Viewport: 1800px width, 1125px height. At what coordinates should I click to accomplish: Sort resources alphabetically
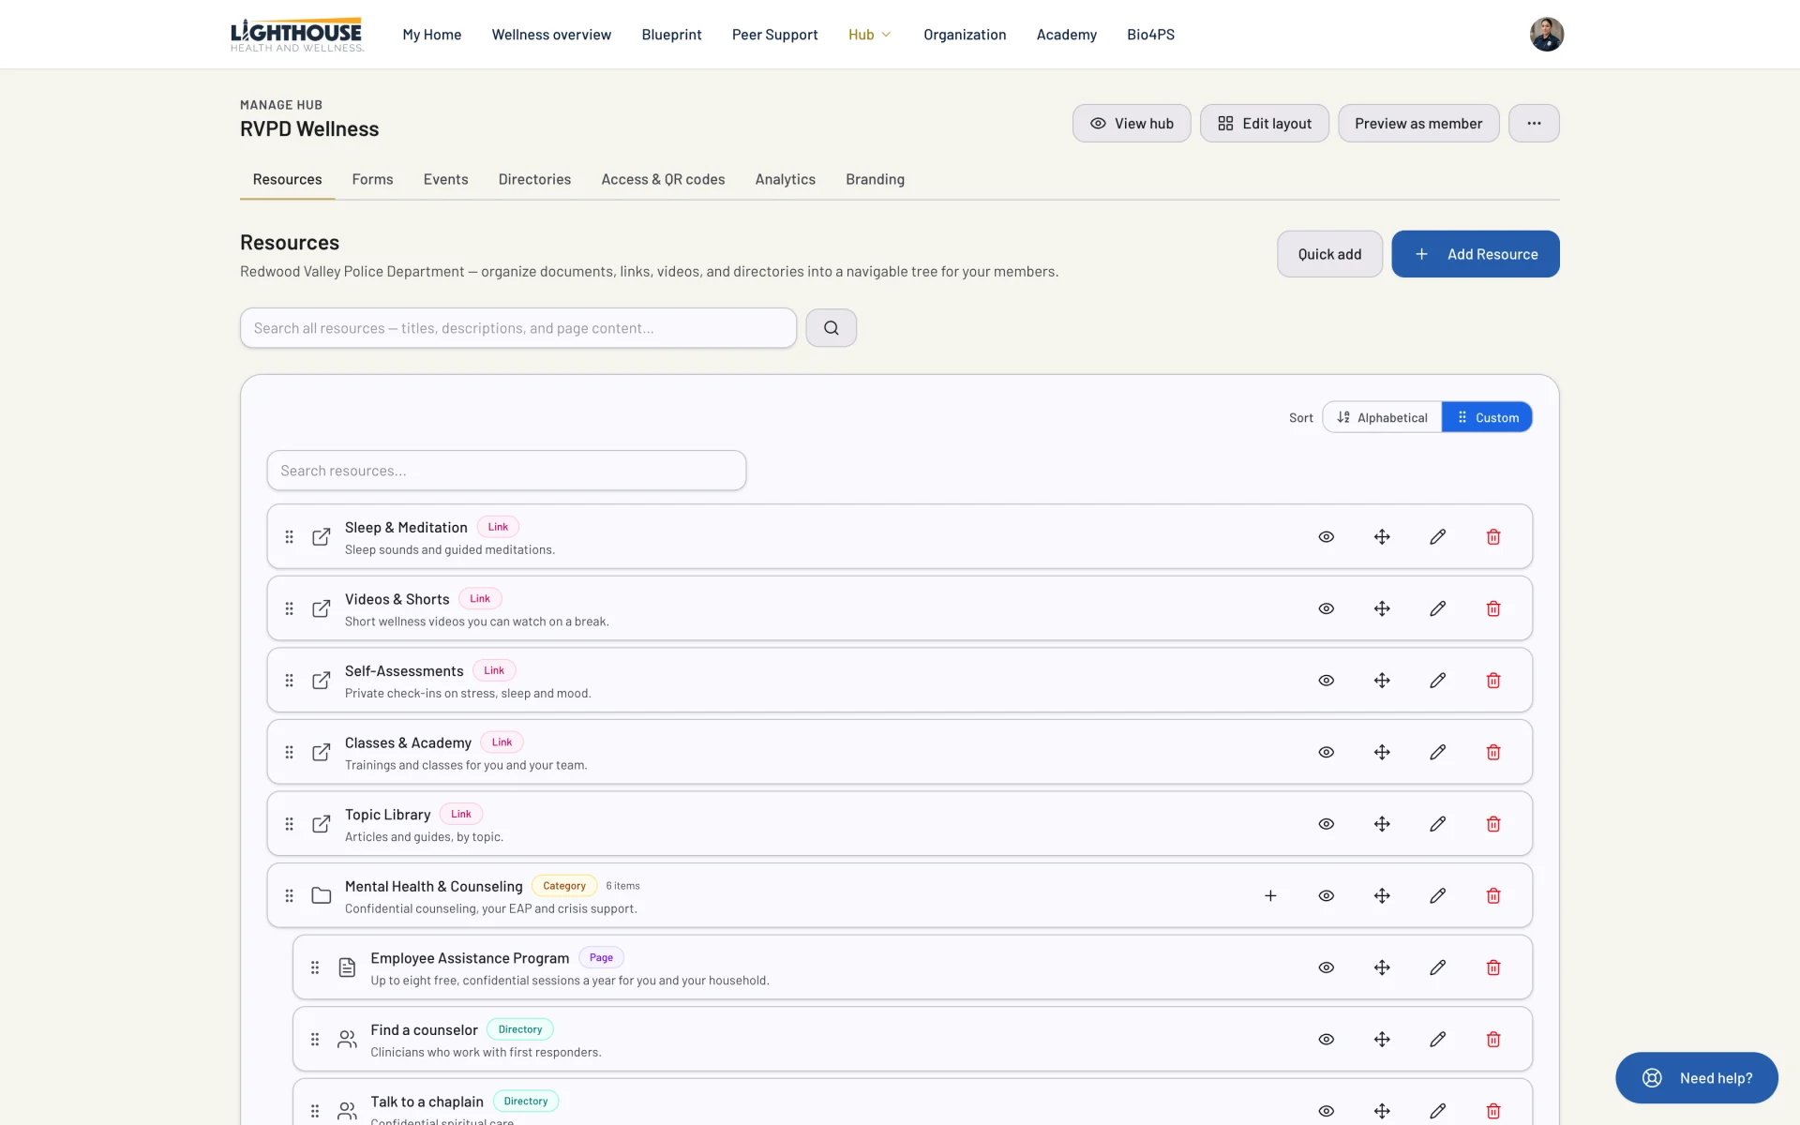1382,417
